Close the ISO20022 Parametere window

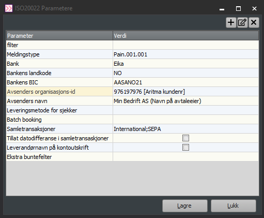pyautogui.click(x=254, y=8)
